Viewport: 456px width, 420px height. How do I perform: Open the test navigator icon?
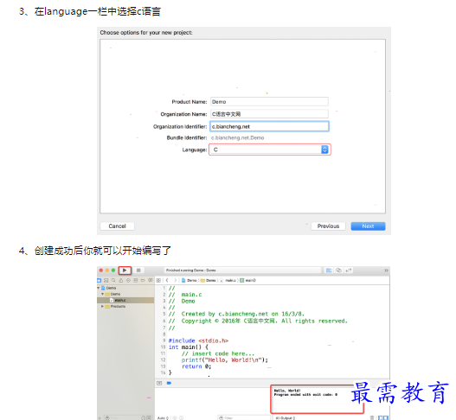128,280
